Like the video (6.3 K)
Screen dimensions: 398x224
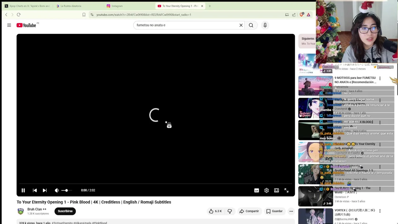(x=215, y=211)
